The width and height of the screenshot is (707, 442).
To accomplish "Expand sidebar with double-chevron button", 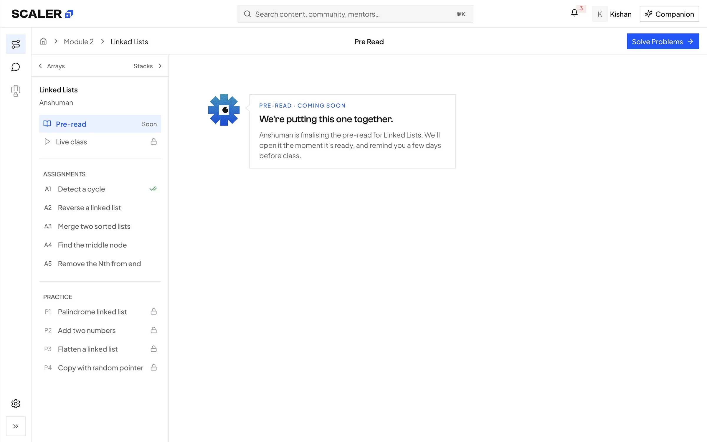I will click(16, 426).
